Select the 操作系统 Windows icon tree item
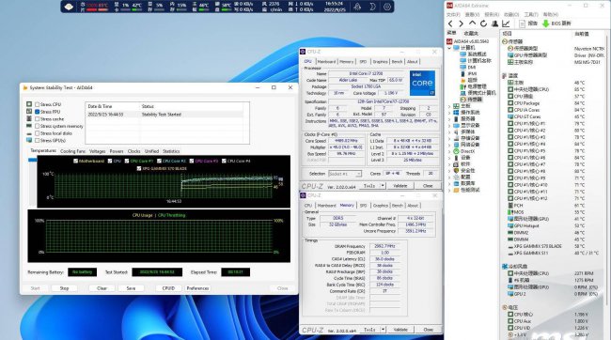 [x=466, y=112]
